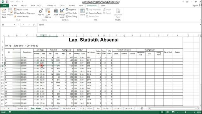This screenshot has width=202, height=114.
Task: Toggle Use Relative References
Action: coord(25,13)
